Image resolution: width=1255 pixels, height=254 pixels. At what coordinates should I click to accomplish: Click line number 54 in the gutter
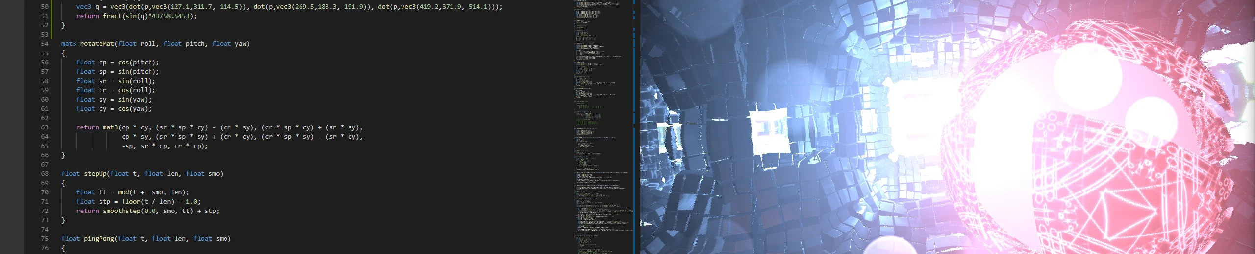pos(45,44)
